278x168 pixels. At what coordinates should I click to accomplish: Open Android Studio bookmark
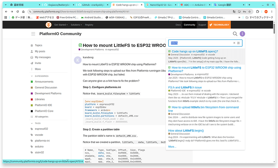coord(92,17)
